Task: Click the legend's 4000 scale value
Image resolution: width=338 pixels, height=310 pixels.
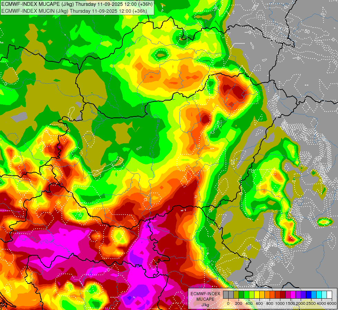Action: coord(322,303)
